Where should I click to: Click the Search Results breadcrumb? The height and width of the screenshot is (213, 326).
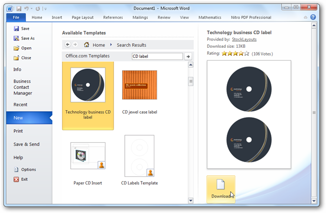click(x=131, y=45)
